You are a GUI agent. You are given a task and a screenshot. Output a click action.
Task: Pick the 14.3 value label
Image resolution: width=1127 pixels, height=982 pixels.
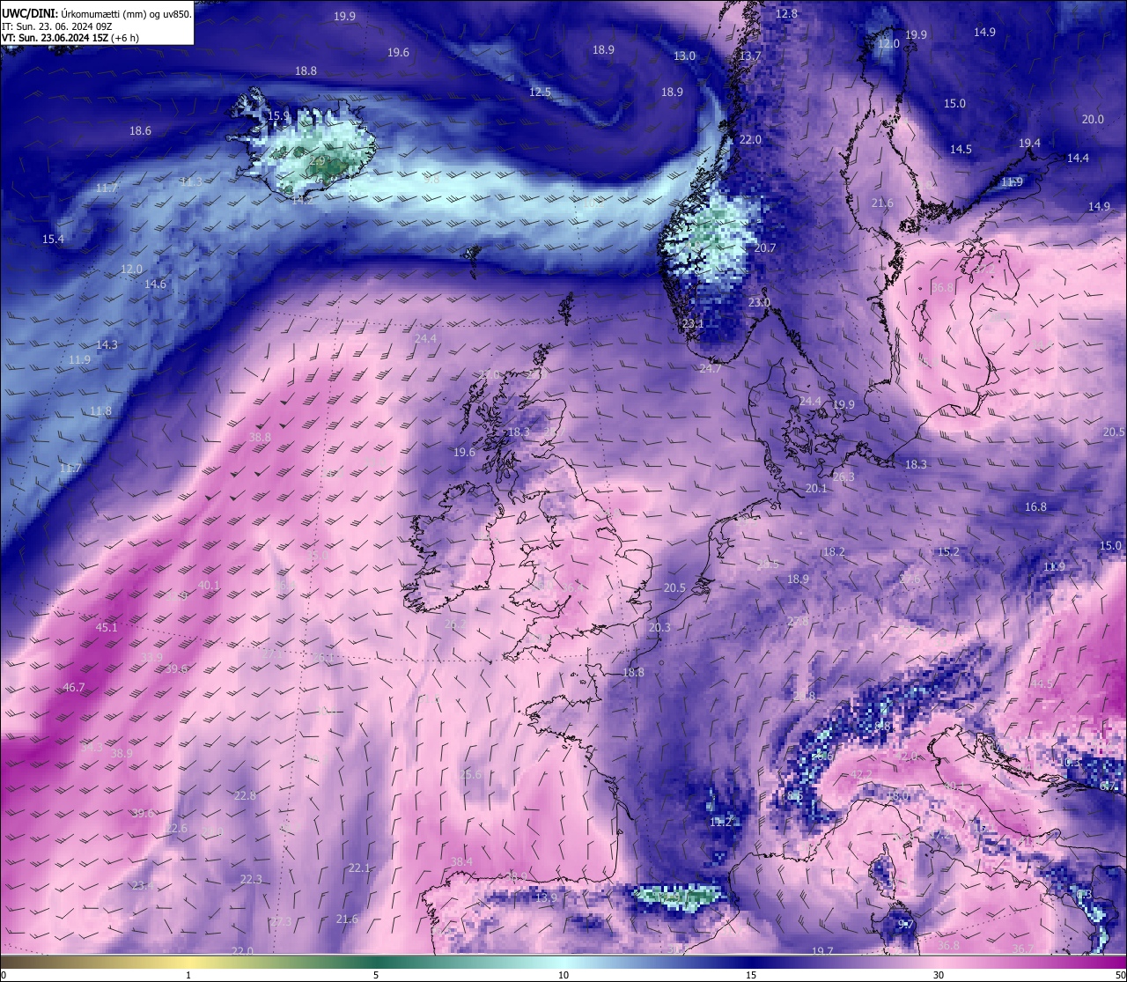(107, 345)
